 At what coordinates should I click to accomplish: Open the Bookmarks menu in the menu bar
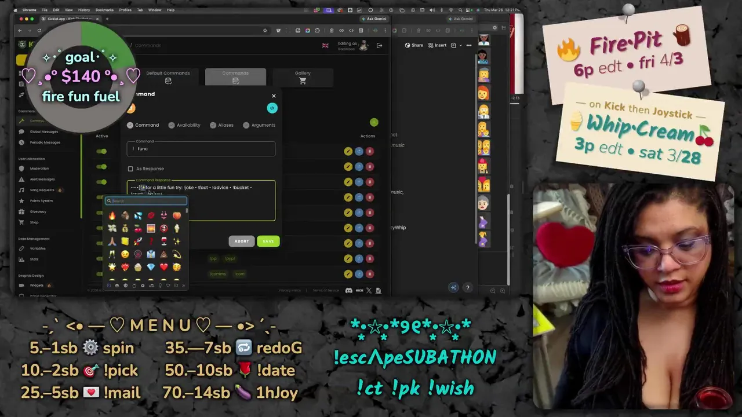pyautogui.click(x=104, y=10)
